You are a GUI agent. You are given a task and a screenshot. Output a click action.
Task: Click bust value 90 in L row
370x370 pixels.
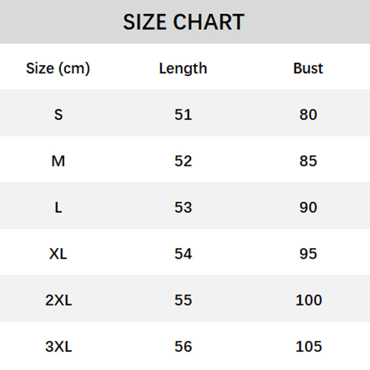[308, 207]
